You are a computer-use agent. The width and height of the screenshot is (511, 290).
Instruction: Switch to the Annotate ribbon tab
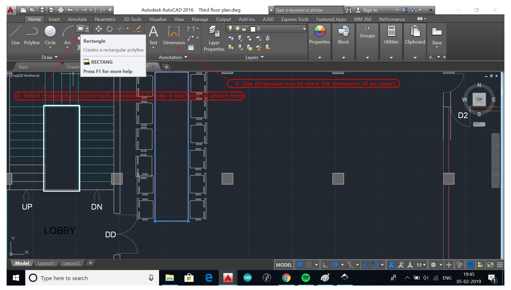[x=77, y=19]
